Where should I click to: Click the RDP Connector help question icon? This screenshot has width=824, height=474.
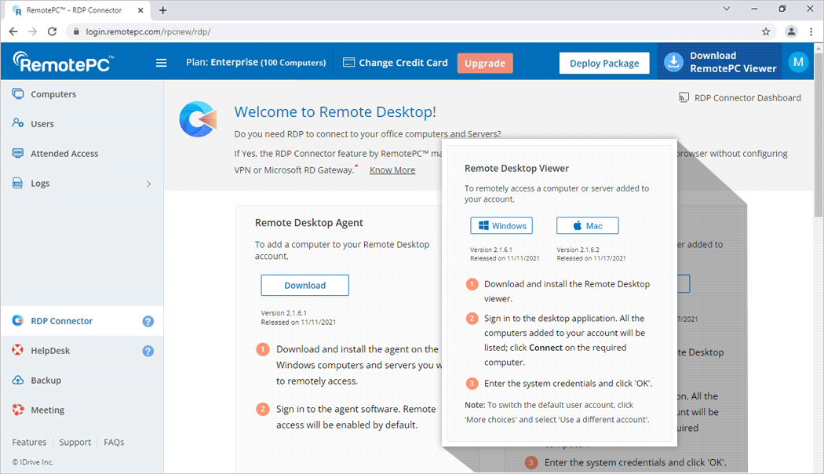(x=148, y=321)
